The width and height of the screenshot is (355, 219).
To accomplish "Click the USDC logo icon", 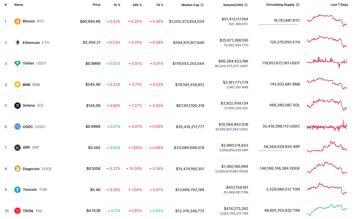I will click(17, 126).
